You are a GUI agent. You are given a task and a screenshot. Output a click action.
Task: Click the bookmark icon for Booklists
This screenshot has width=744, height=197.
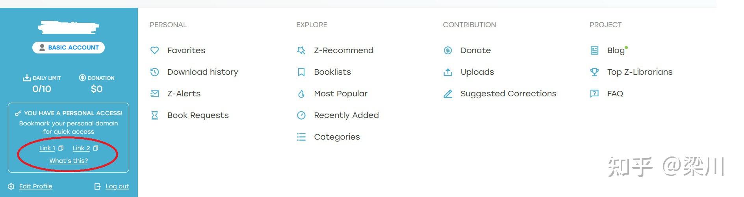point(301,72)
